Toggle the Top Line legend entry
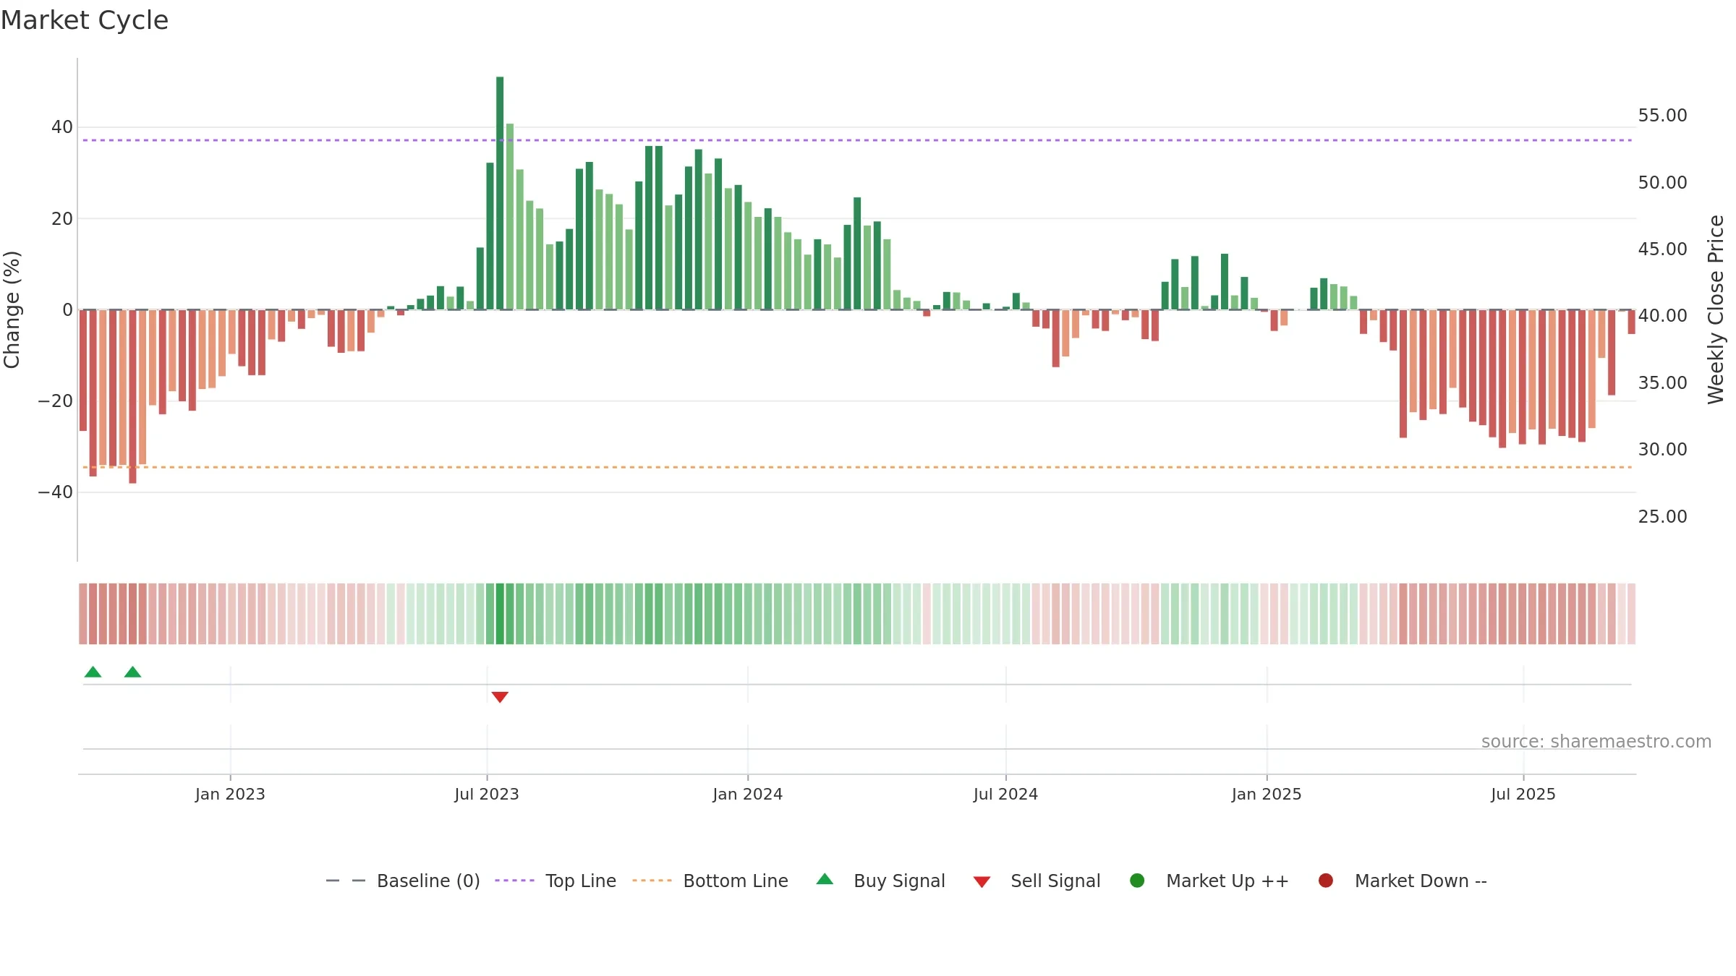This screenshot has width=1736, height=976. pyautogui.click(x=556, y=881)
